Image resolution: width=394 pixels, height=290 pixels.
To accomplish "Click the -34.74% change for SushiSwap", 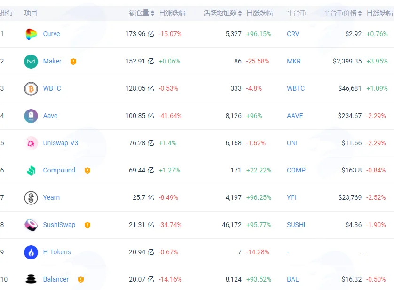I will pyautogui.click(x=170, y=225).
